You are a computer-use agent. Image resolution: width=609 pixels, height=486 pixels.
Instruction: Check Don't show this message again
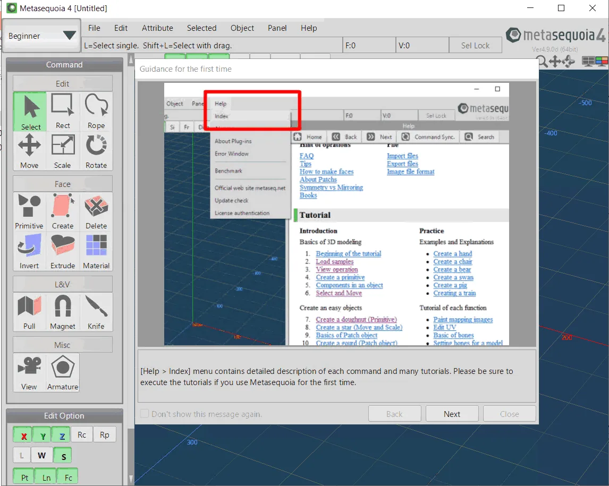(x=144, y=414)
